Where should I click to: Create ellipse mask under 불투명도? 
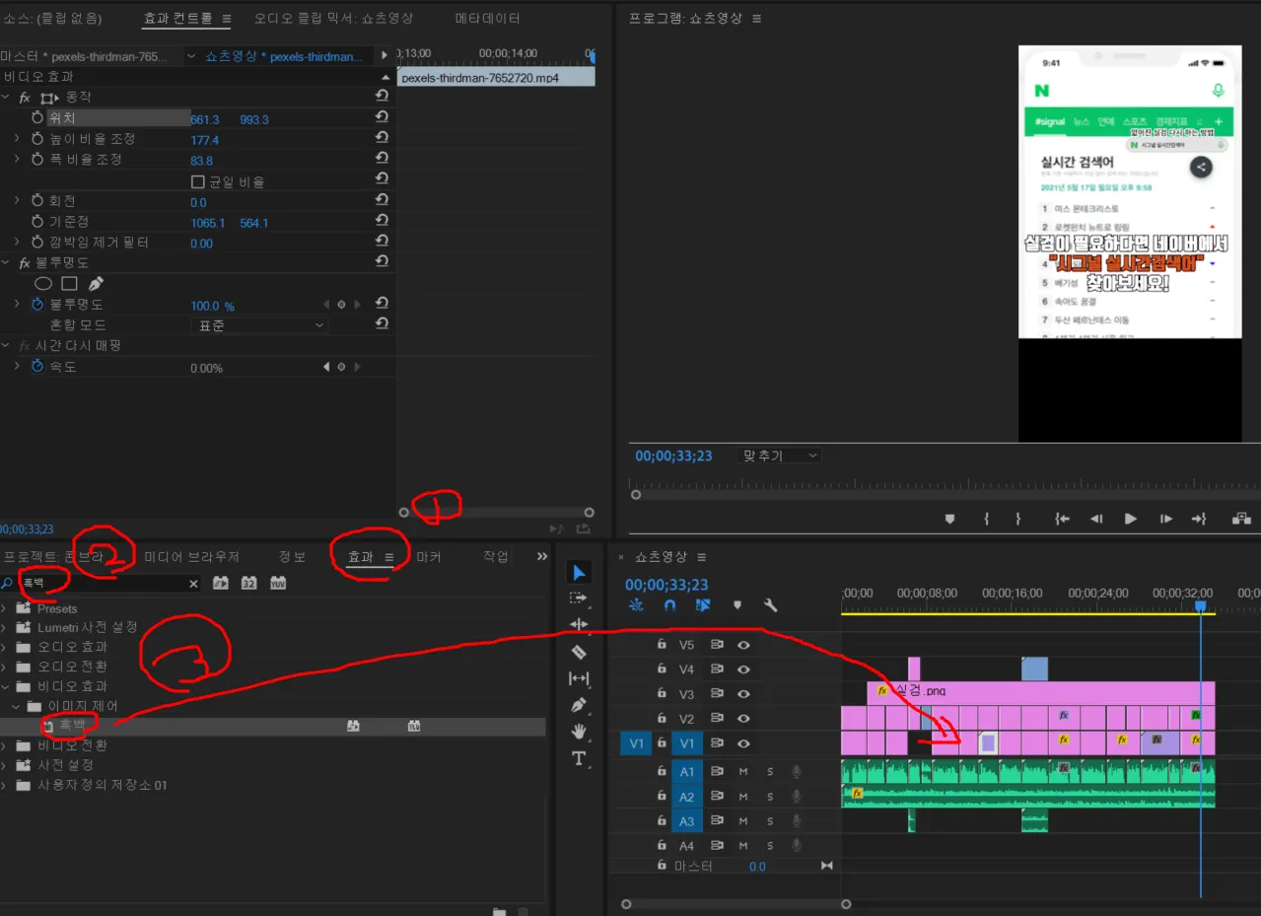point(43,284)
